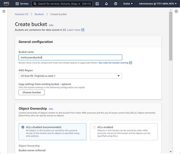
Task: Open the help question mark menu
Action: click(x=115, y=4)
